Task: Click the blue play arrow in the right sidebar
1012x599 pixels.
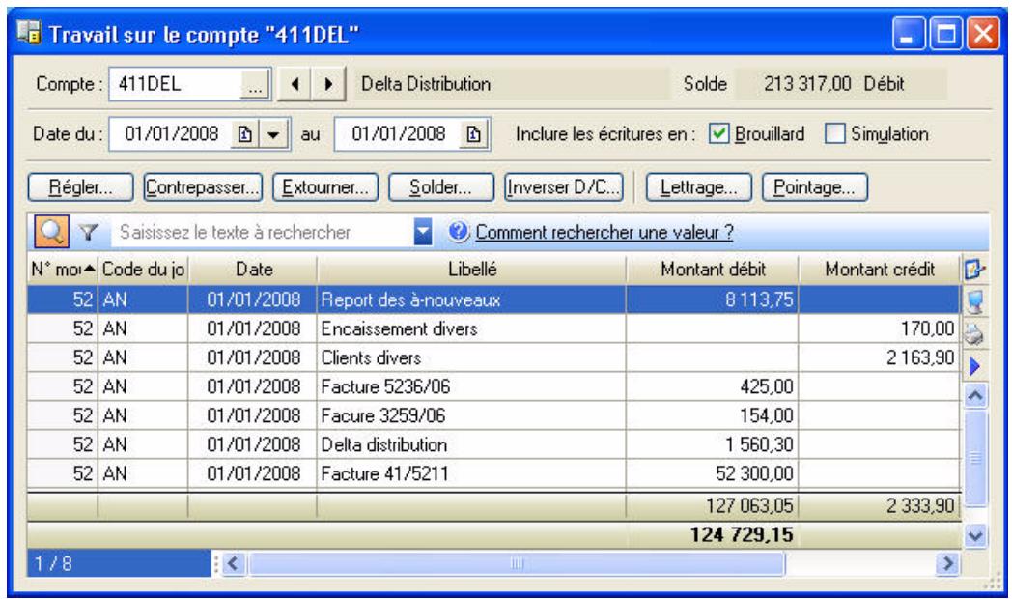Action: tap(974, 366)
